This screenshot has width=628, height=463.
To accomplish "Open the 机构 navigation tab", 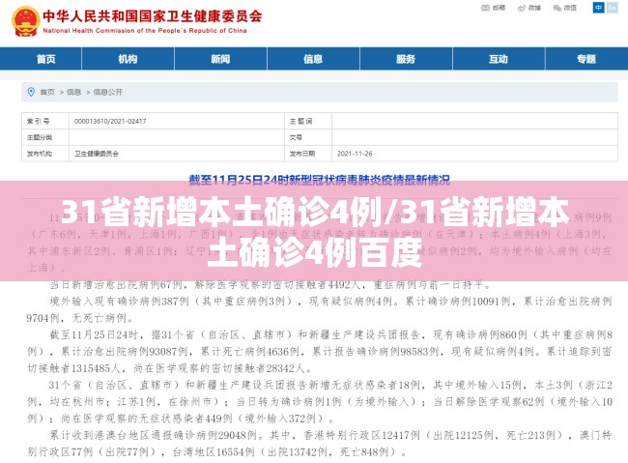I will tap(128, 59).
